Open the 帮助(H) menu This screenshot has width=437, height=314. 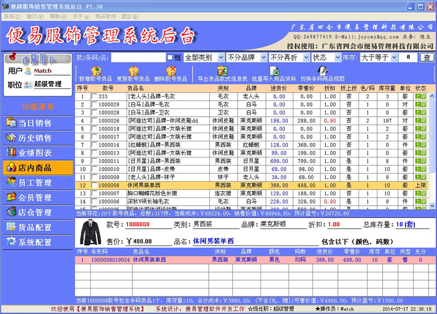(58, 17)
